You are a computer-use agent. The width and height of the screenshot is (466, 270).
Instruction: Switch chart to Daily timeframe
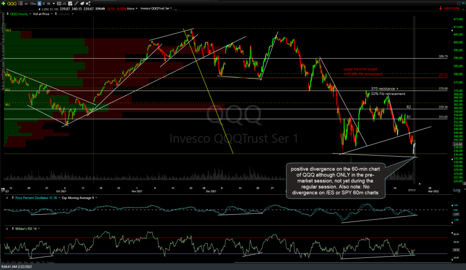tap(44, 3)
